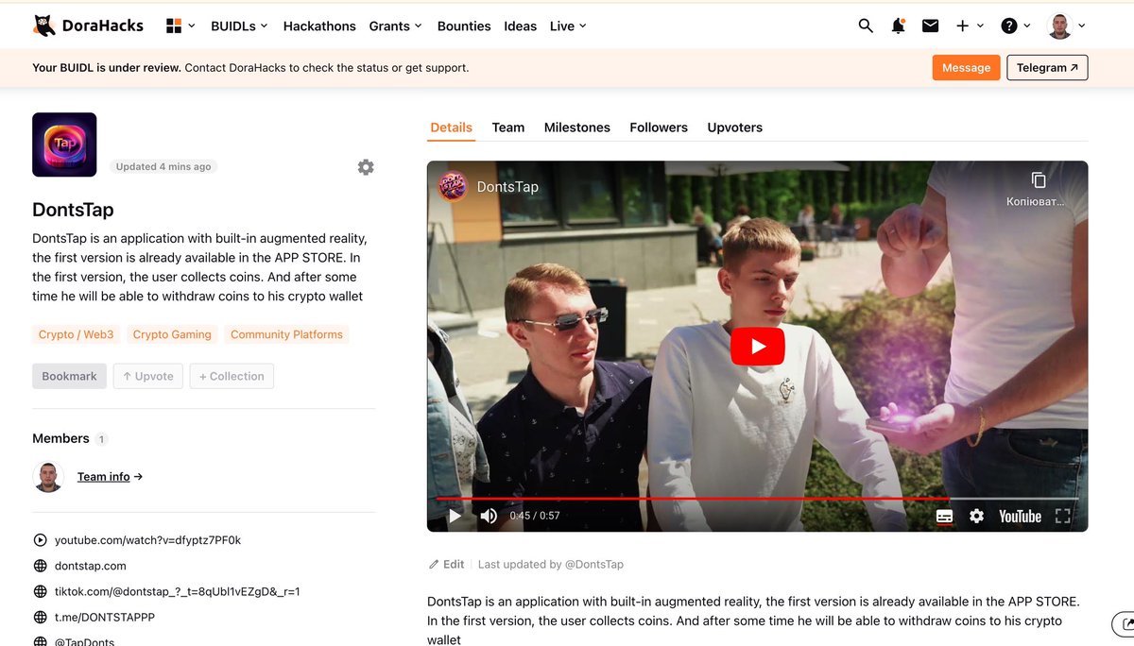
Task: Copy the video link icon
Action: (1038, 180)
